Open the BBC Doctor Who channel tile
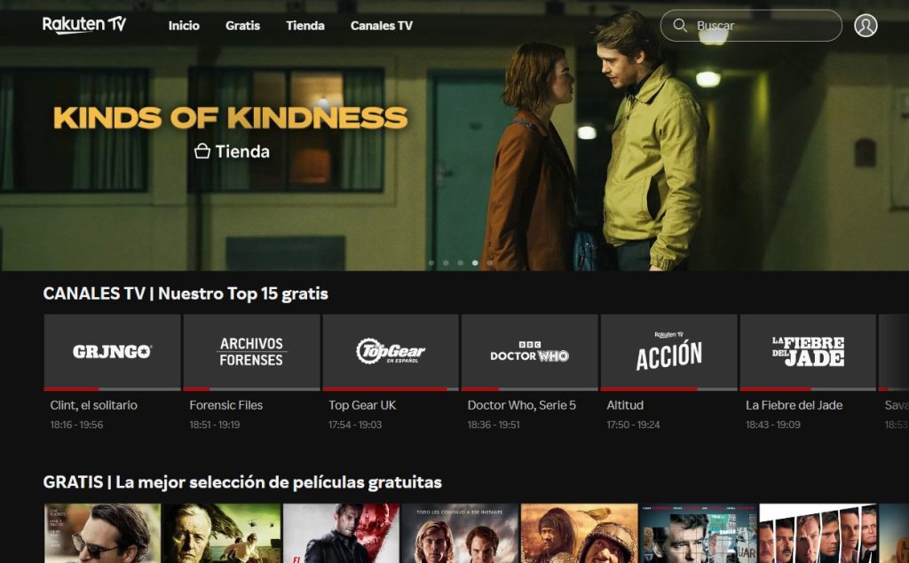909x563 pixels. coord(530,351)
